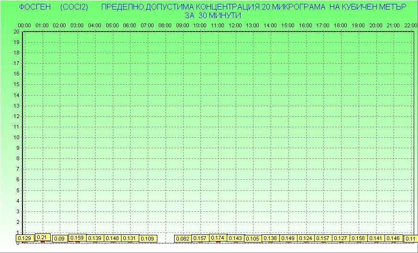Select the 12:00 time marker

235,25
